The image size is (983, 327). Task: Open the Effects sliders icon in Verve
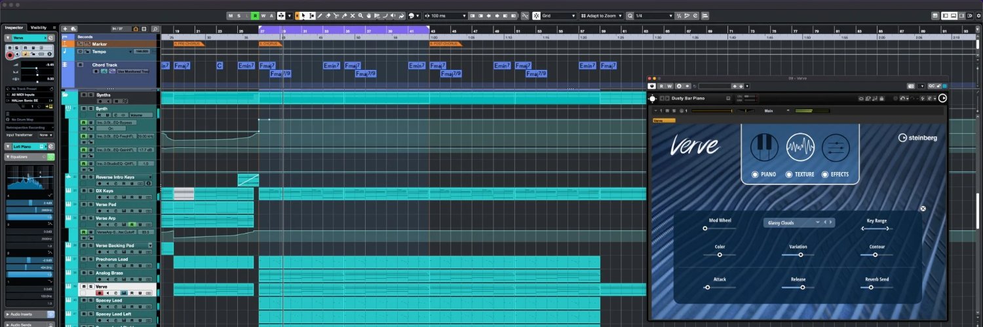tap(835, 147)
